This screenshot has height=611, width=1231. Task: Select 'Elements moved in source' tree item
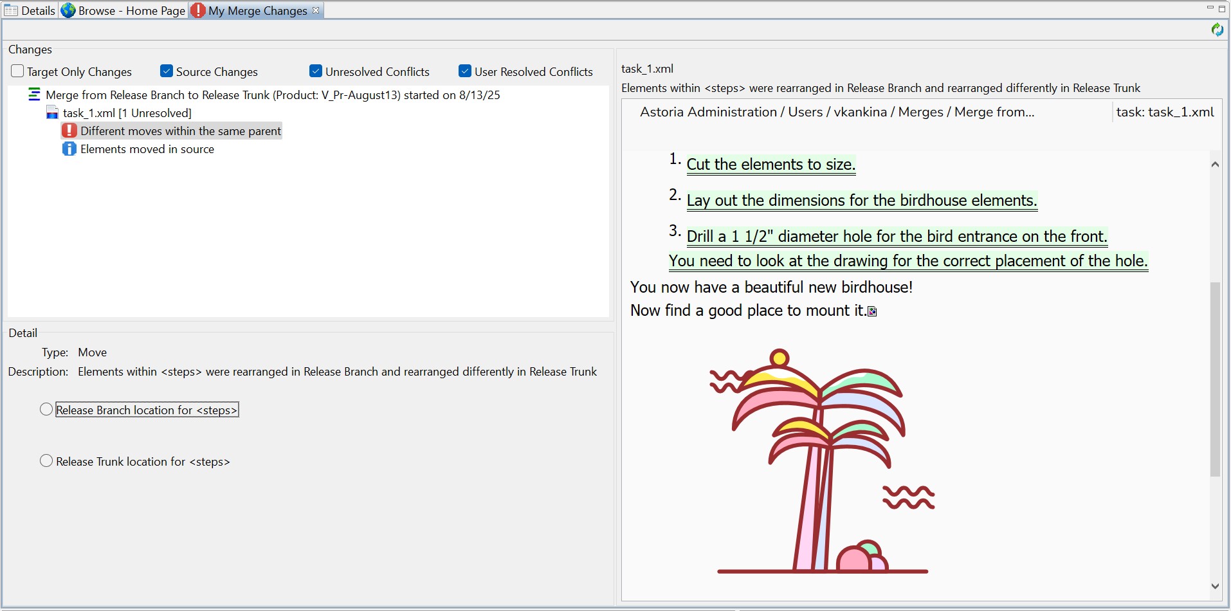(x=147, y=149)
